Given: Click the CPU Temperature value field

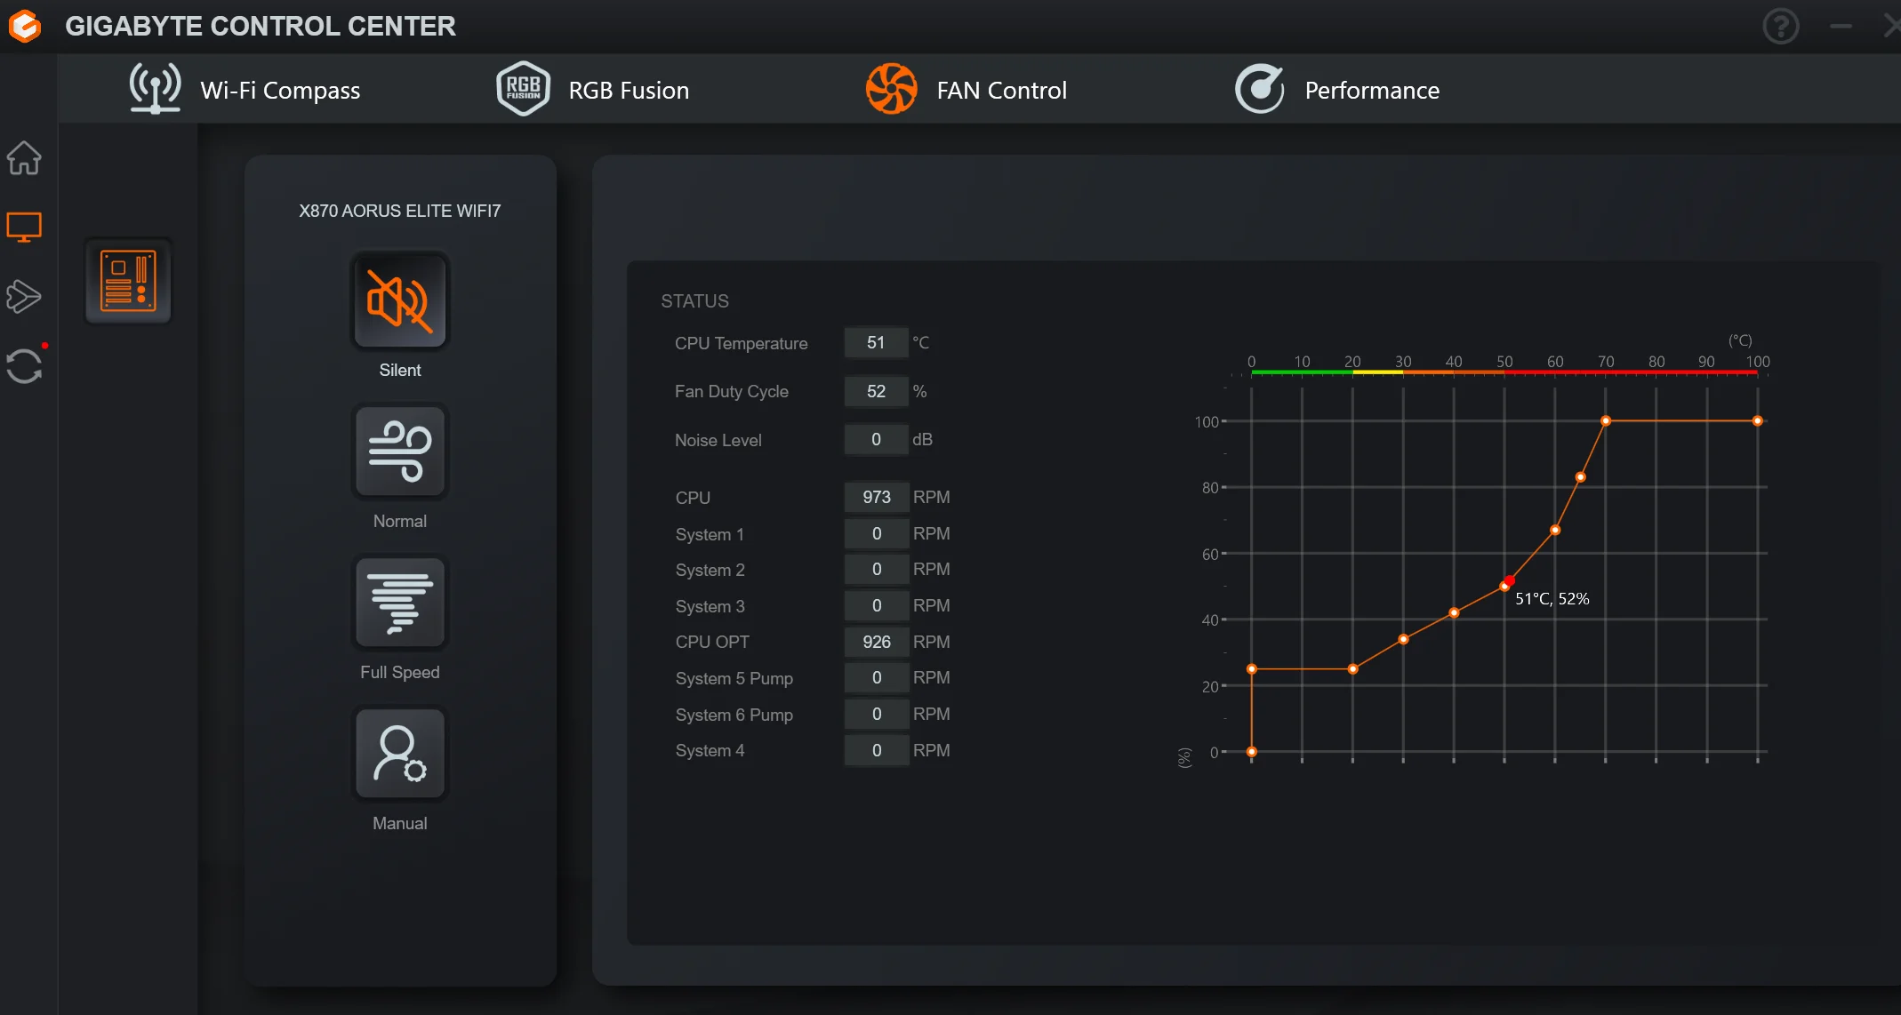Looking at the screenshot, I should [x=876, y=343].
